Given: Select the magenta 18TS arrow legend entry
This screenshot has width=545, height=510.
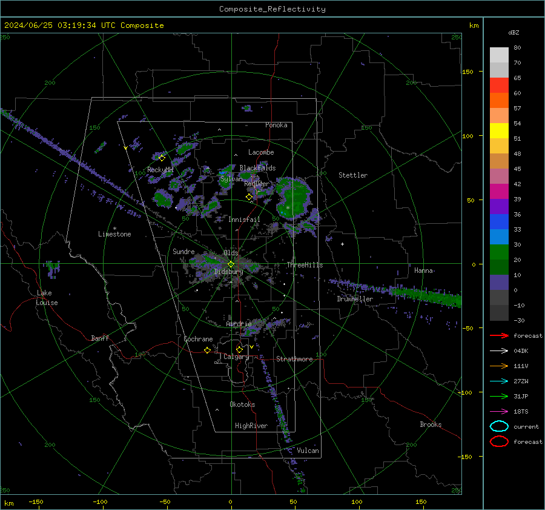Looking at the screenshot, I should pyautogui.click(x=499, y=412).
